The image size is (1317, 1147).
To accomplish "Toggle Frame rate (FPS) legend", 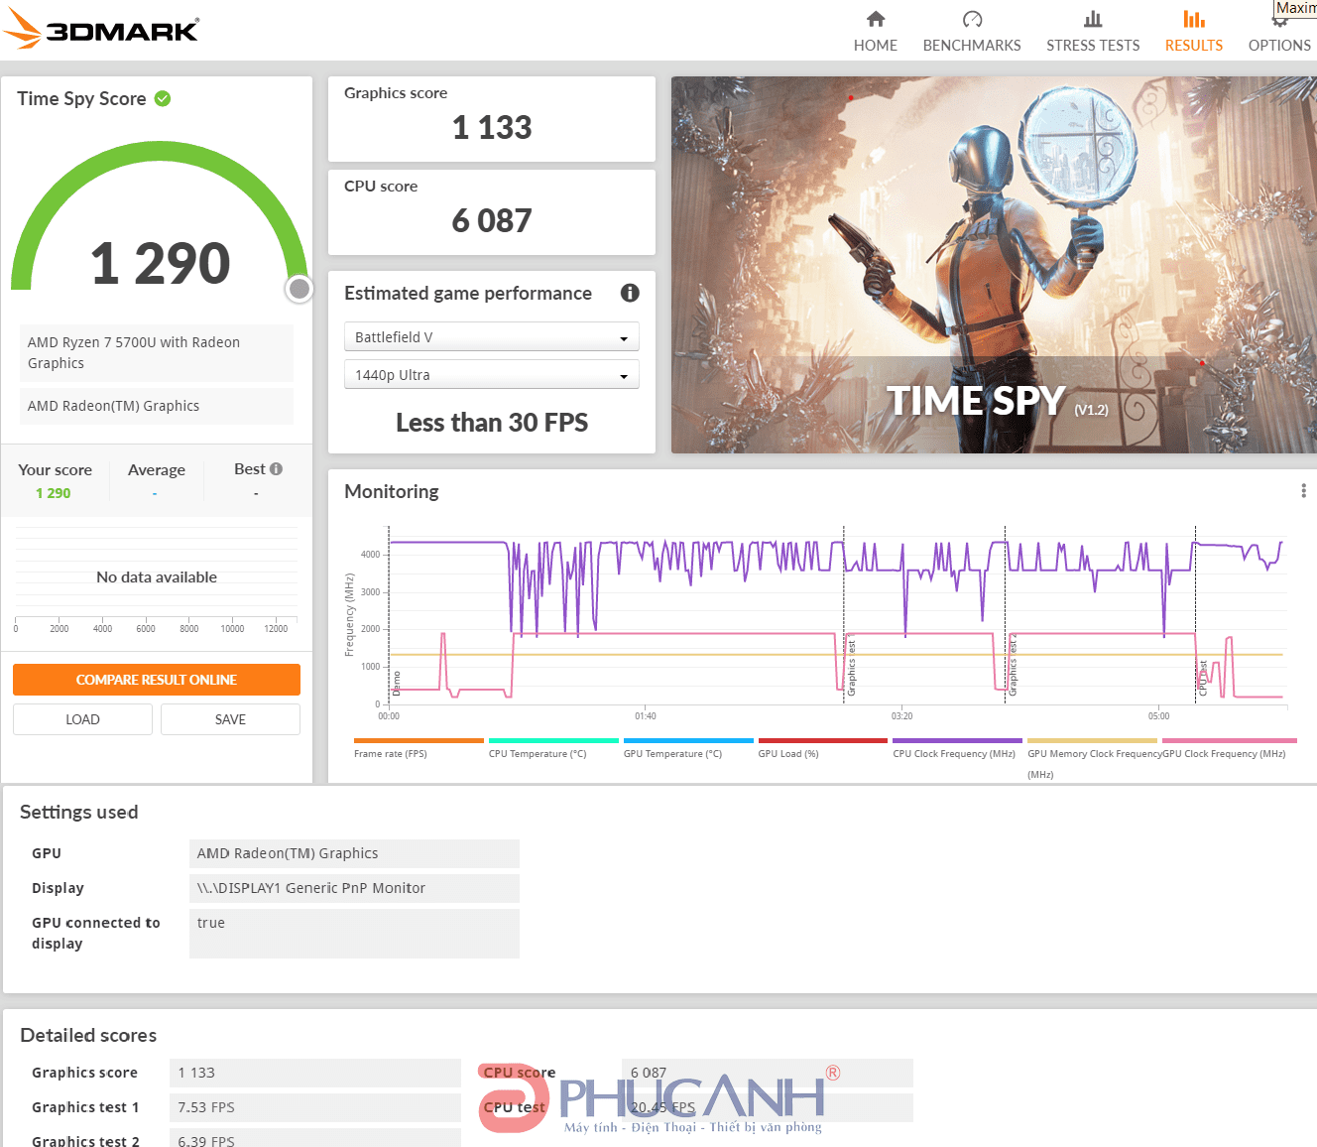I will (419, 748).
